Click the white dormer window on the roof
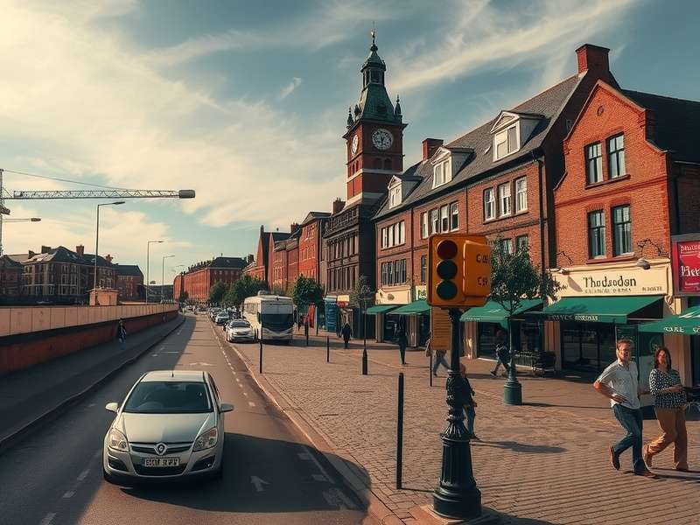The height and width of the screenshot is (525, 700). 507,139
